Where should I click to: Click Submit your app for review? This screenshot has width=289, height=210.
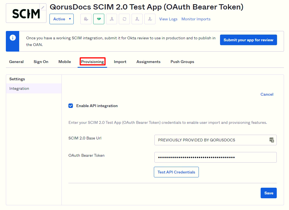click(248, 40)
